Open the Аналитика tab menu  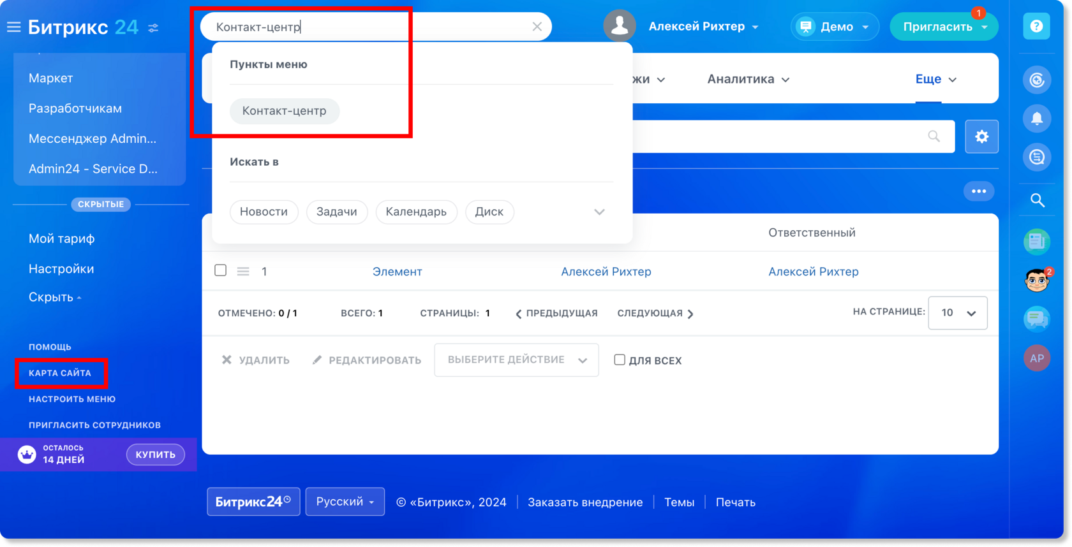click(748, 79)
